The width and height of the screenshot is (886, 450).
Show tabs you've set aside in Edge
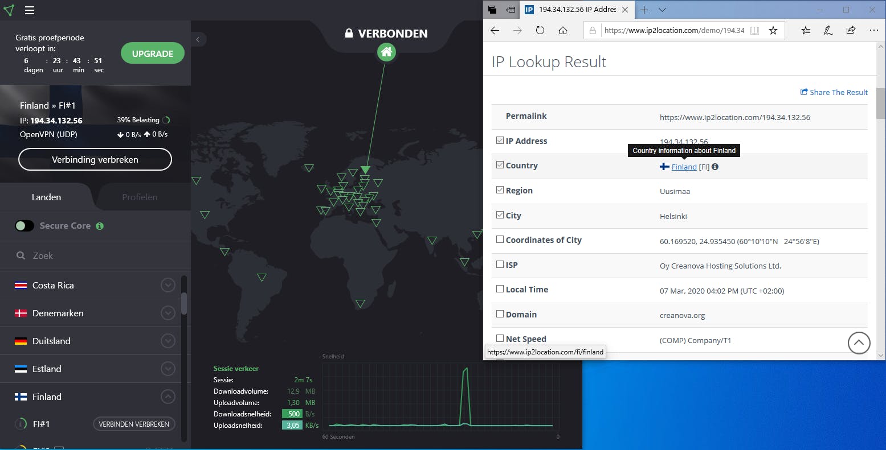click(x=492, y=10)
